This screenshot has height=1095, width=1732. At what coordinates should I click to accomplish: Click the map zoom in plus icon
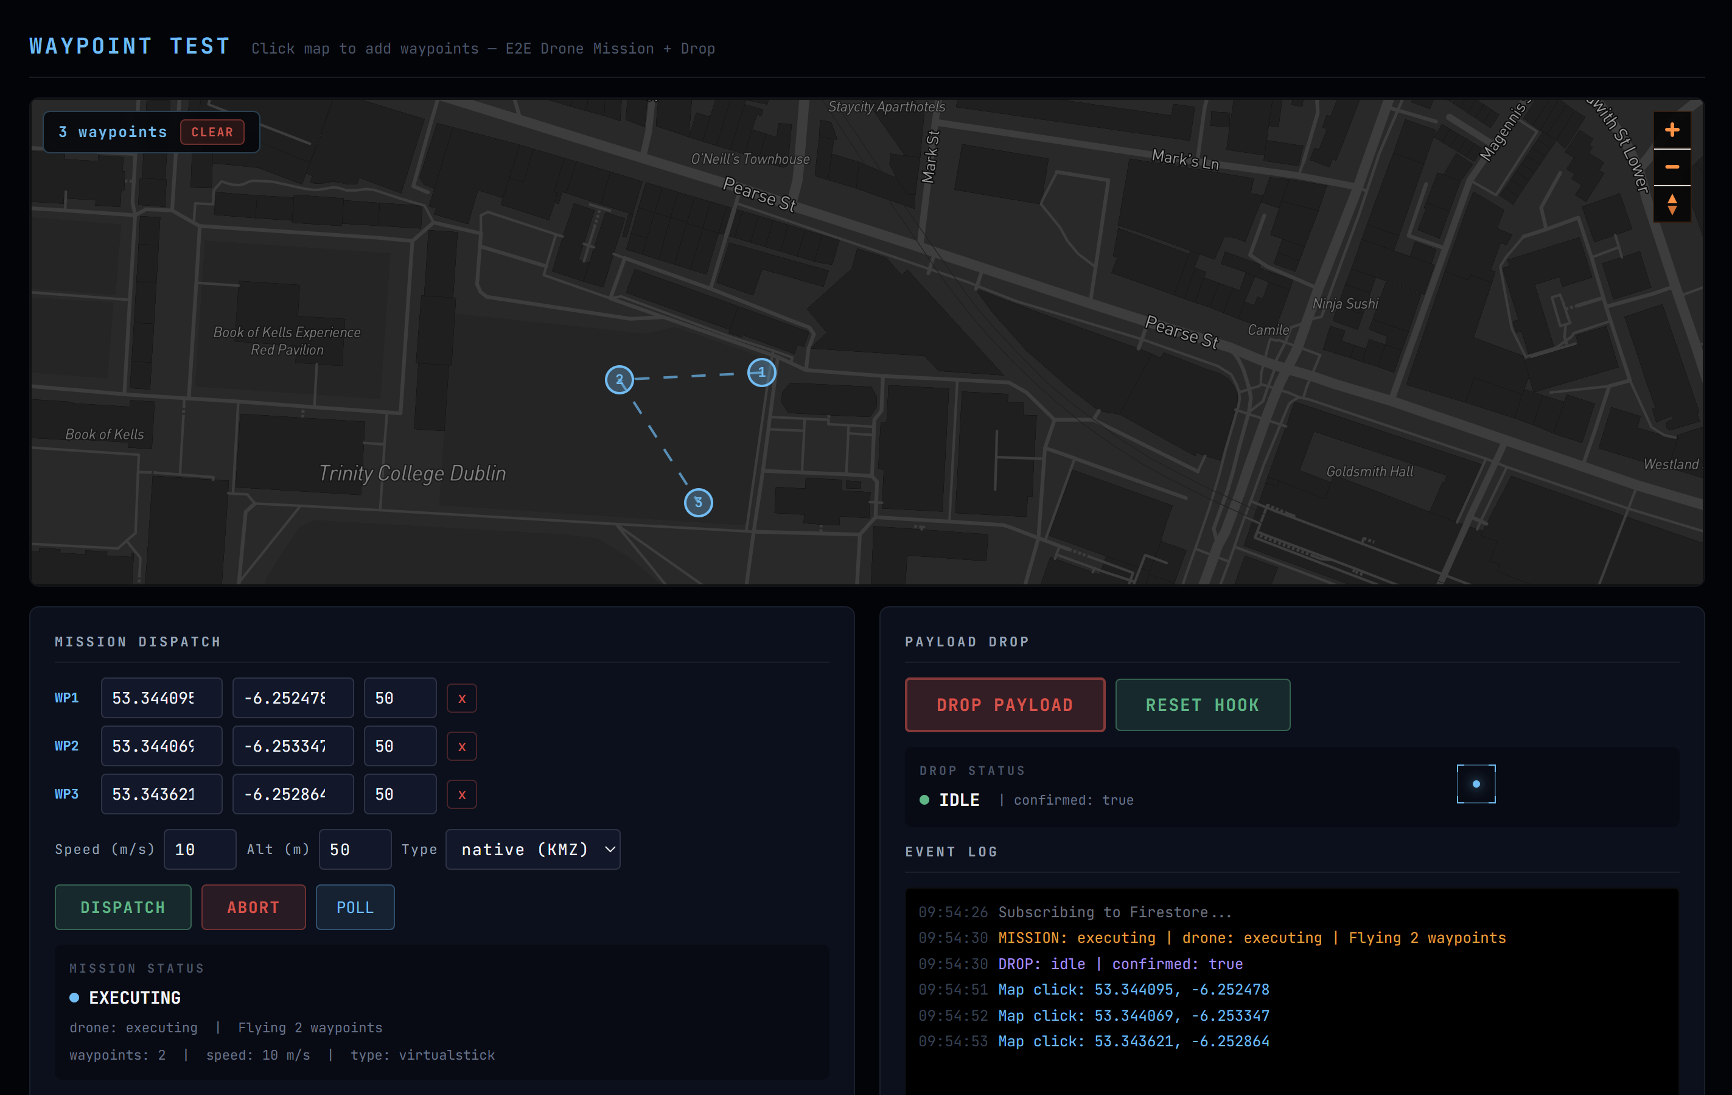point(1672,130)
